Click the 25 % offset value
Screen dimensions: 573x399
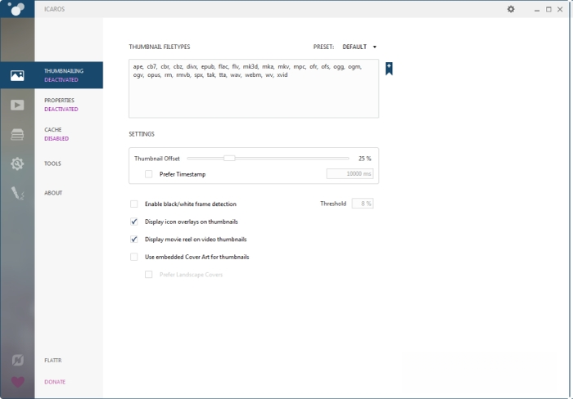(365, 159)
